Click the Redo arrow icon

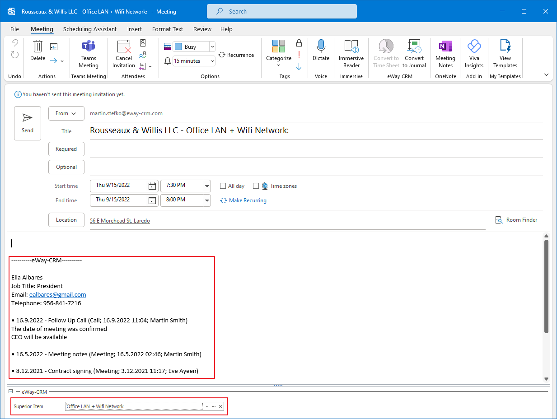15,55
